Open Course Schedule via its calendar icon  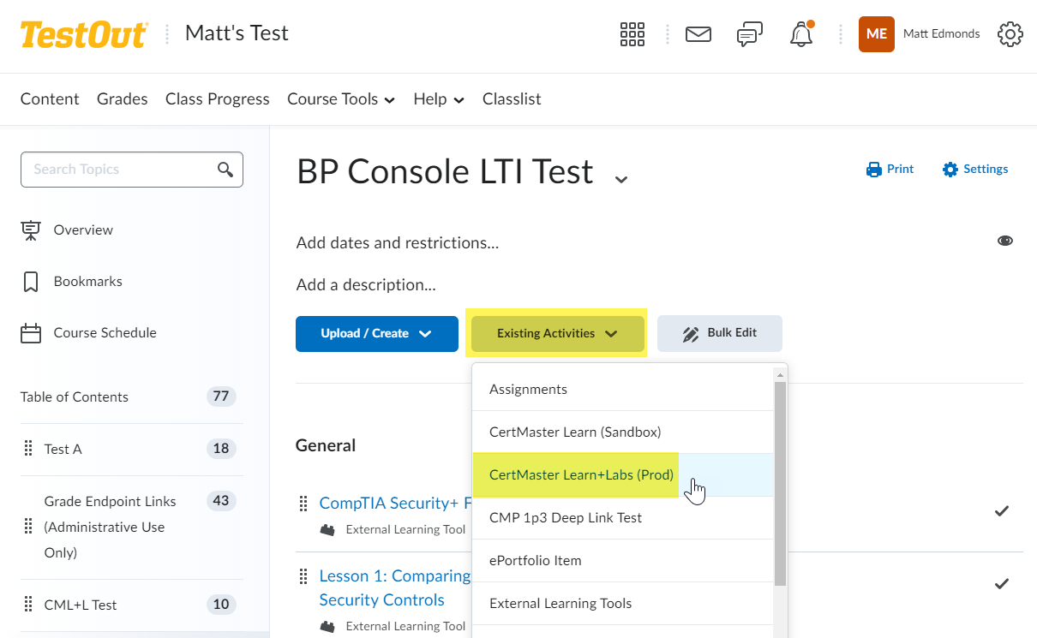pos(31,332)
